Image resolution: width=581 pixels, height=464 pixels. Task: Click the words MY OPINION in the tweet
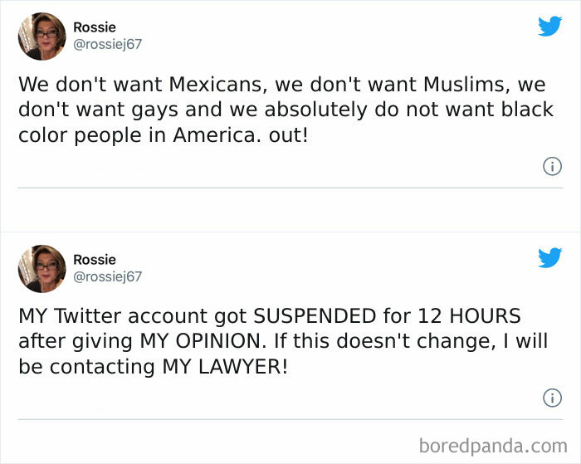pos(200,341)
